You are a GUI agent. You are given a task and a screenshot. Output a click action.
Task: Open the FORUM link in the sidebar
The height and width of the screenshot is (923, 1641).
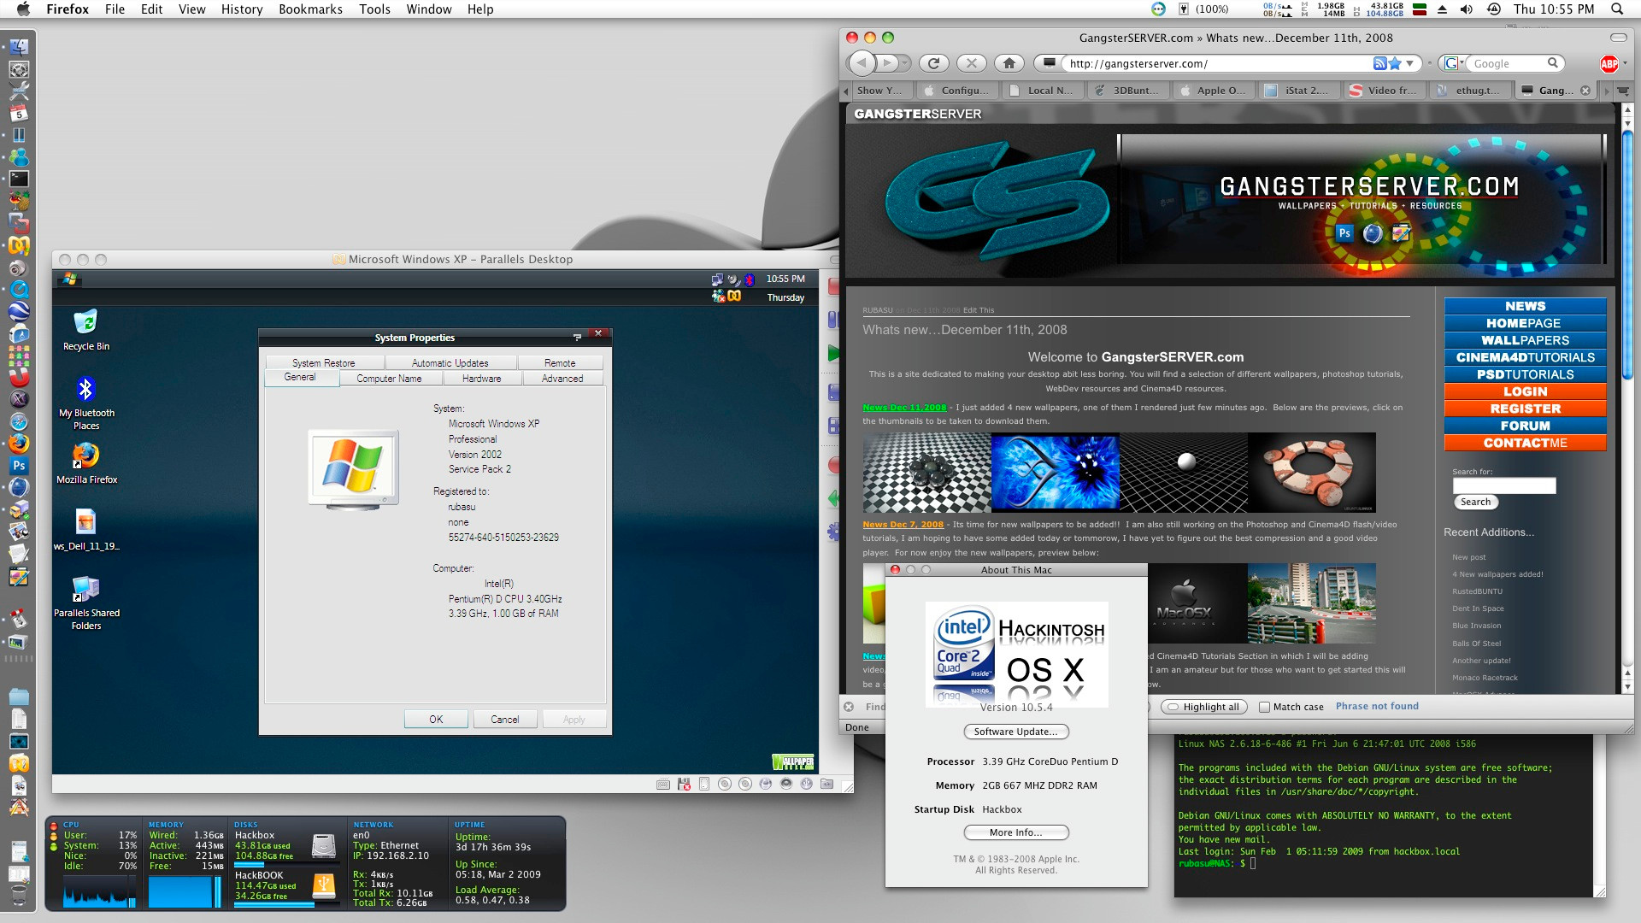pyautogui.click(x=1525, y=426)
